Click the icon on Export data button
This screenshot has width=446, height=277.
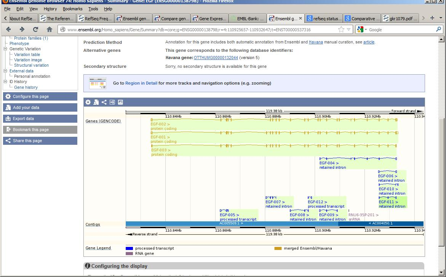click(8, 118)
